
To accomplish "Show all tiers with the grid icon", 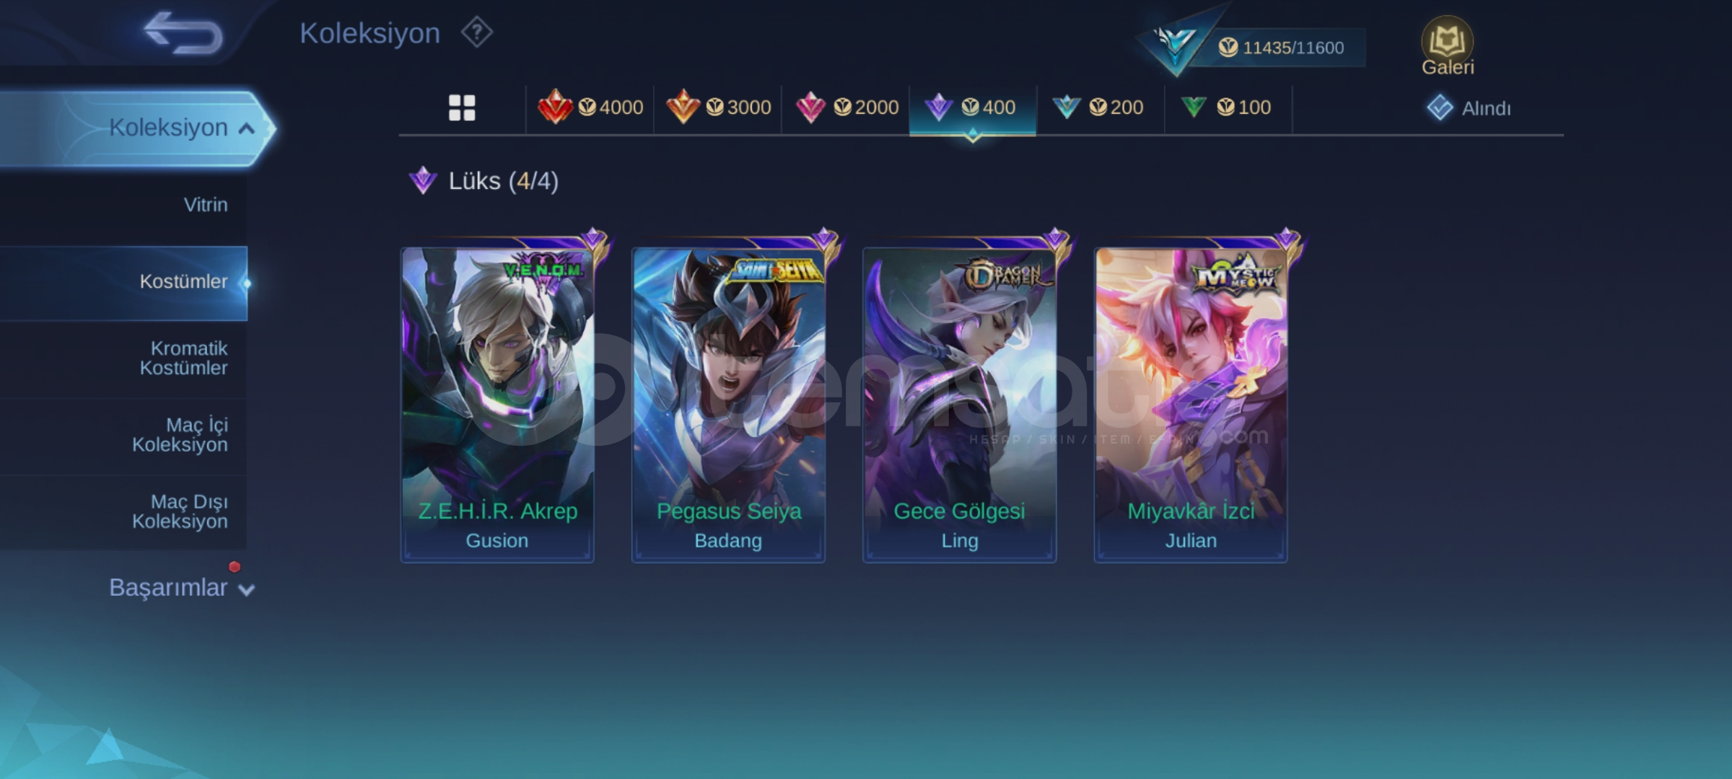I will click(x=462, y=107).
